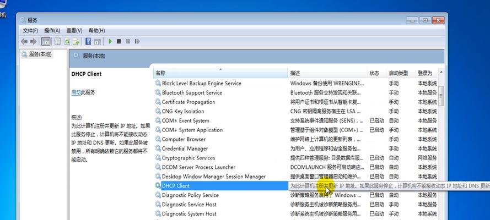The image size is (490, 220).
Task: Select the Block Level Backup Engine Service row
Action: click(296, 83)
